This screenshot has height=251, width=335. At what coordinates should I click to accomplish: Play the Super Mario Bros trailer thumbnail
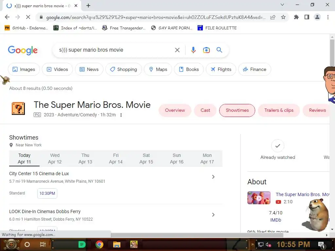coord(259,198)
